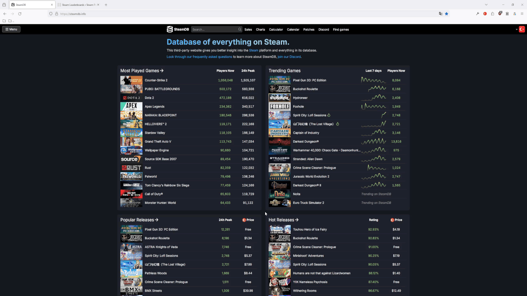Open the SteamDB hamburger Menu button
The height and width of the screenshot is (296, 527).
coord(11,29)
